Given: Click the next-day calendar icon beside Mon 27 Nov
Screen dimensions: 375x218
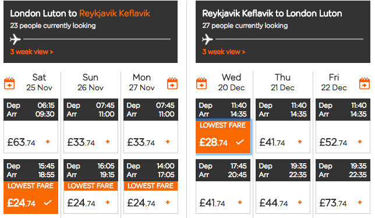Looking at the screenshot, I should click(172, 83).
